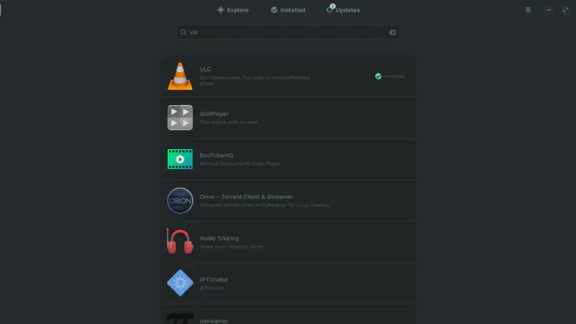This screenshot has height=324, width=576.
Task: Click 'Play videos side-by-side' description
Action: tap(228, 122)
